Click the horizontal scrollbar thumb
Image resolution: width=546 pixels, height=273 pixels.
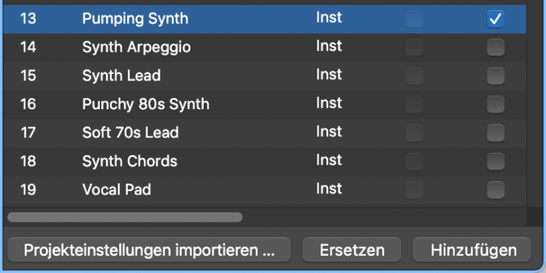pyautogui.click(x=125, y=217)
